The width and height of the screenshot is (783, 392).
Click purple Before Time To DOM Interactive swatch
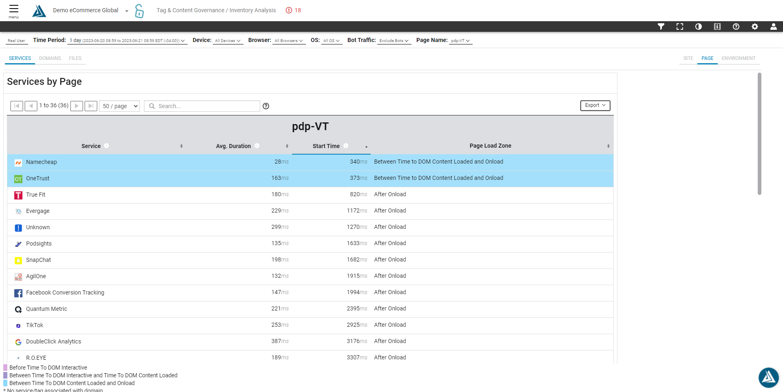point(5,368)
